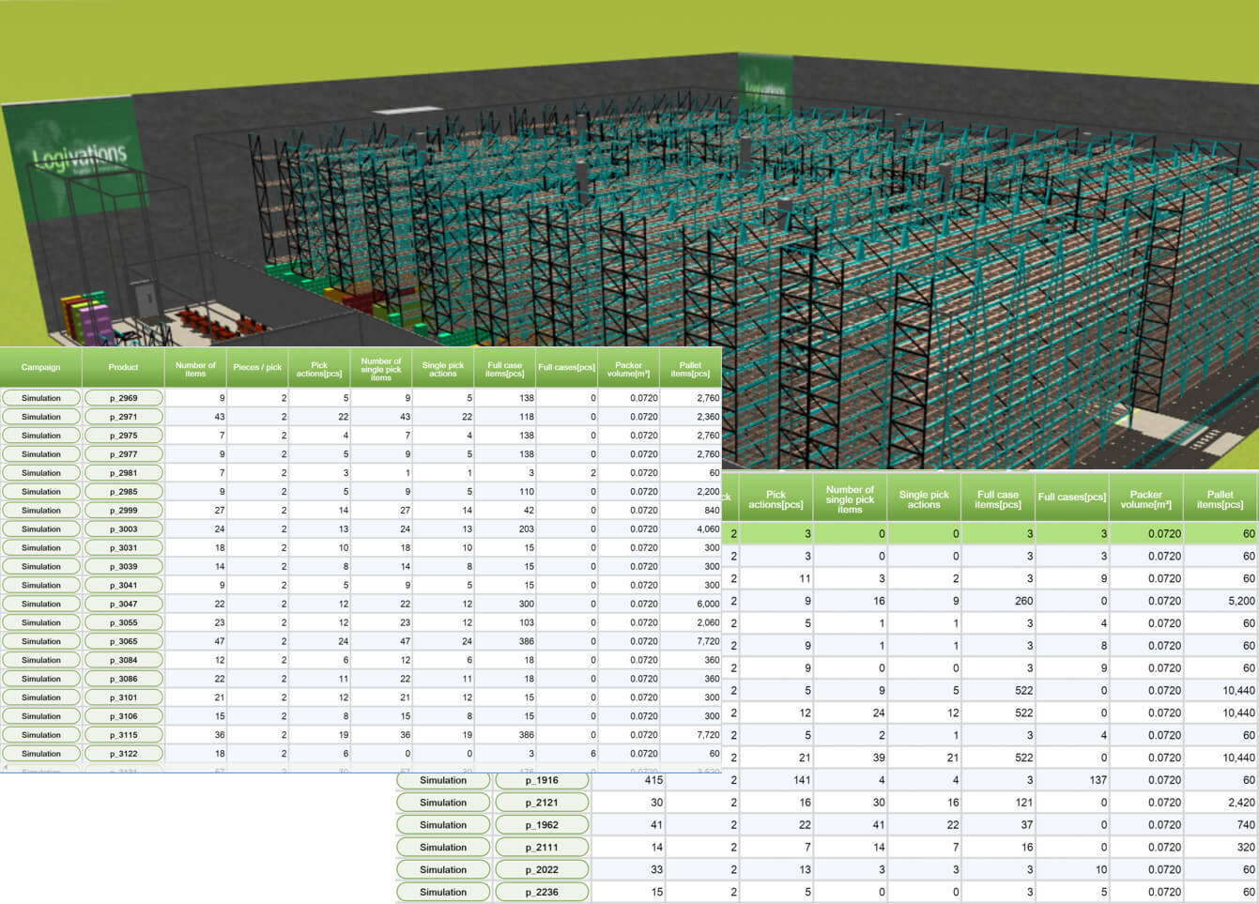Select the 137 full cases cell
This screenshot has height=904, width=1259.
1072,780
